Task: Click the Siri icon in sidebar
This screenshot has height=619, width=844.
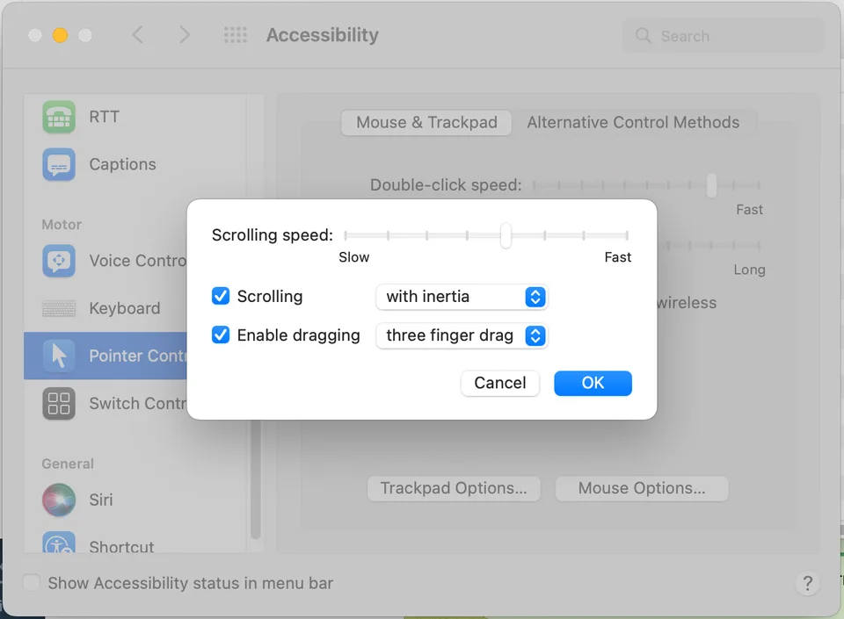Action: 59,500
